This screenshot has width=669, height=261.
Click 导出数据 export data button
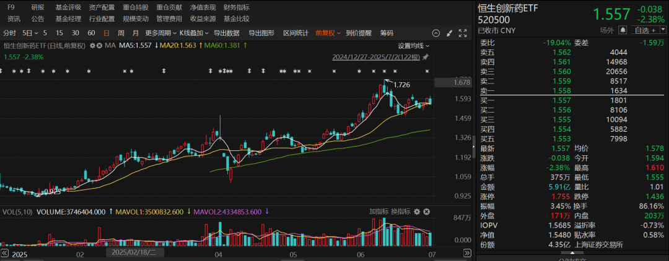click(x=227, y=33)
